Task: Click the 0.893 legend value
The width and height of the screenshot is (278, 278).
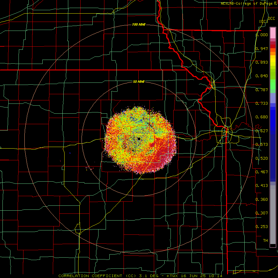Action: coord(262,62)
